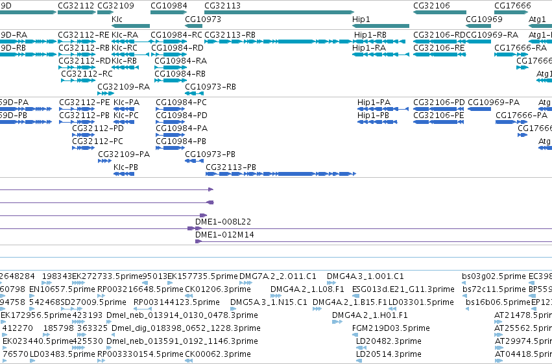Select protein CG32112-PD

click(x=98, y=128)
